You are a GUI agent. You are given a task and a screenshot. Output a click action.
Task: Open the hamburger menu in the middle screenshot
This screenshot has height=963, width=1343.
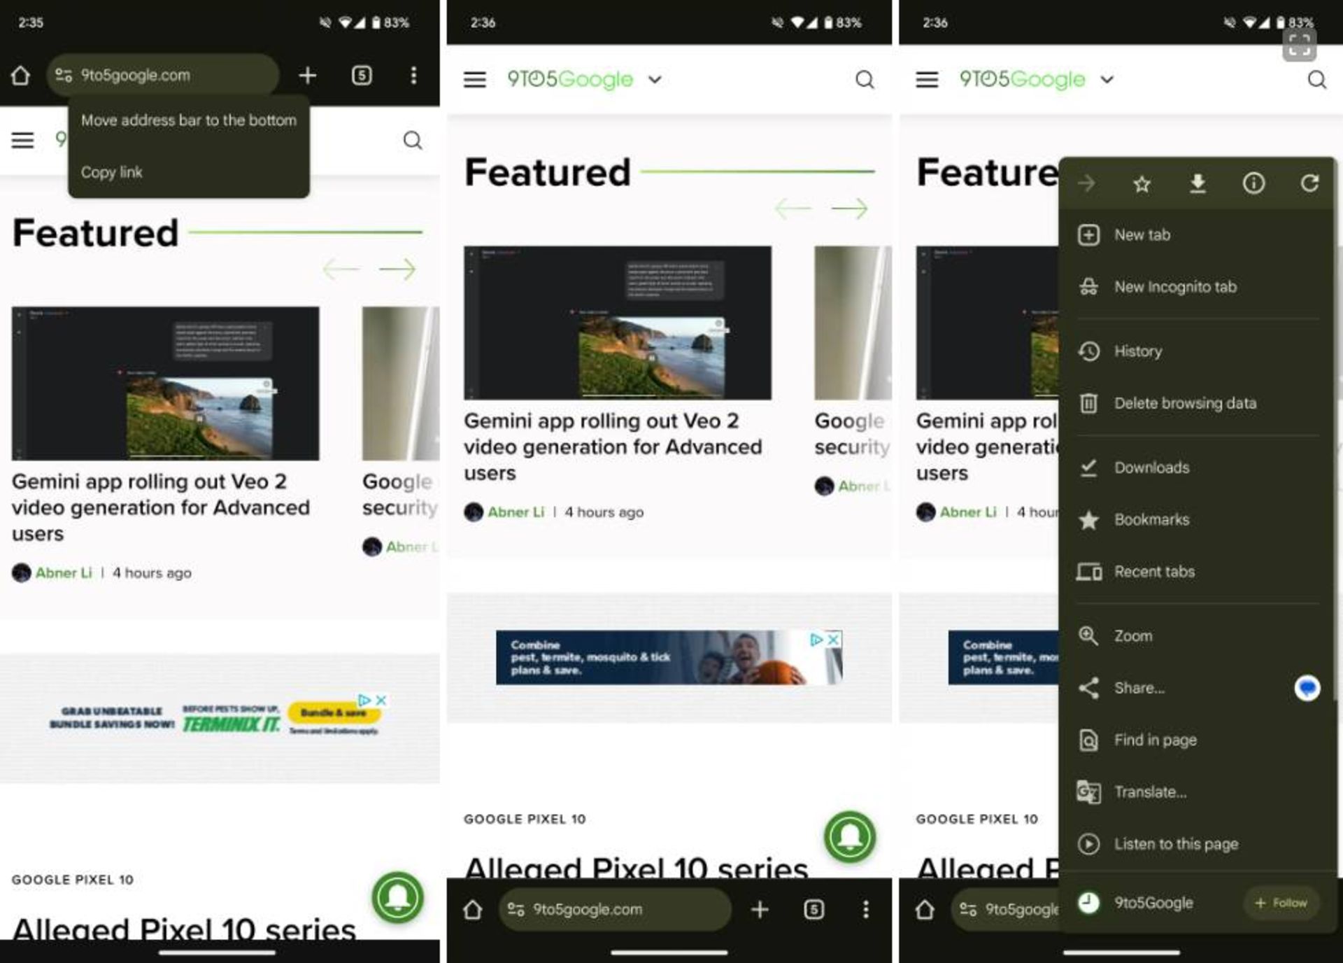tap(474, 80)
